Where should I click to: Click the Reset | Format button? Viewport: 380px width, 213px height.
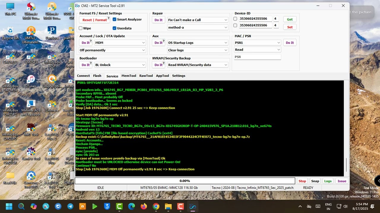[x=95, y=20]
